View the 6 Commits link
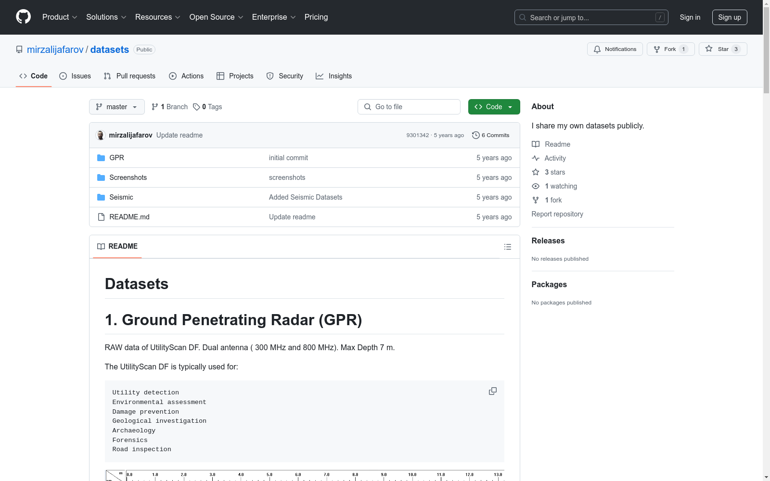 [491, 135]
